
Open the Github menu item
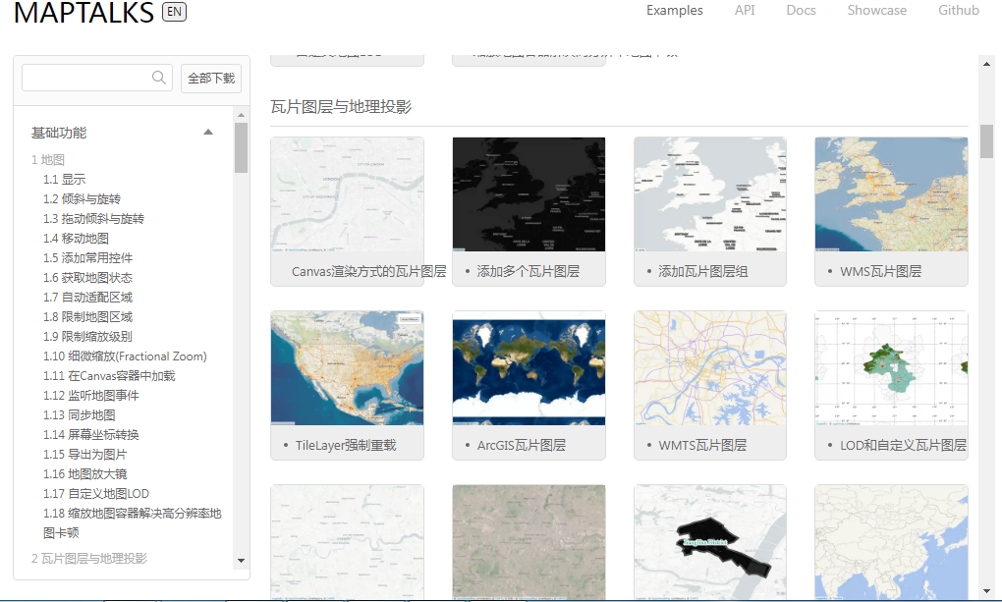pos(959,10)
